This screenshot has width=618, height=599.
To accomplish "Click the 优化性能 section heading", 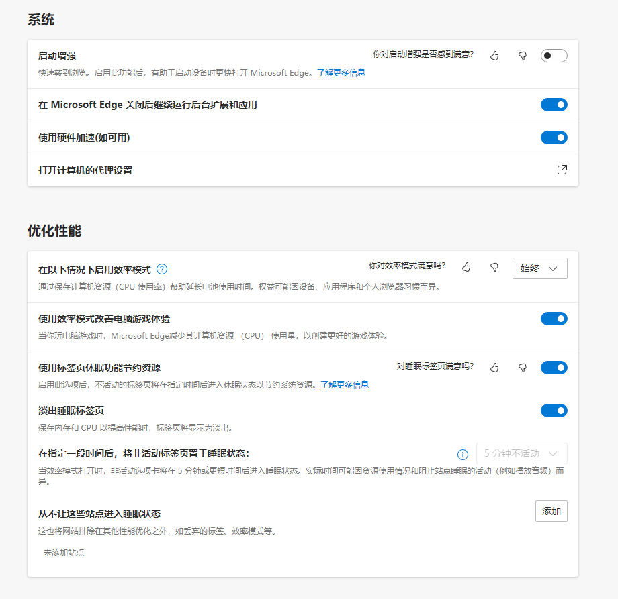I will click(x=54, y=231).
